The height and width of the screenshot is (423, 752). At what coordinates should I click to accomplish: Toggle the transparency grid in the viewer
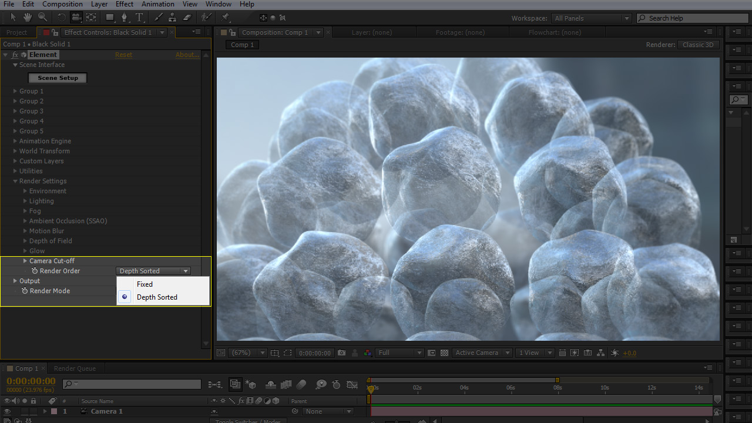[444, 352]
